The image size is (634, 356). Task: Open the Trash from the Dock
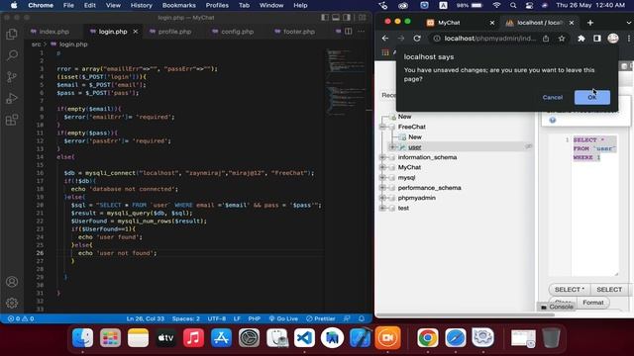point(551,338)
